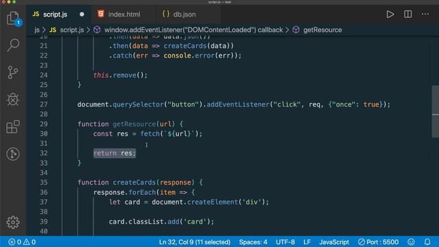This screenshot has width=439, height=247.
Task: Switch to the script.js tab
Action: point(58,14)
